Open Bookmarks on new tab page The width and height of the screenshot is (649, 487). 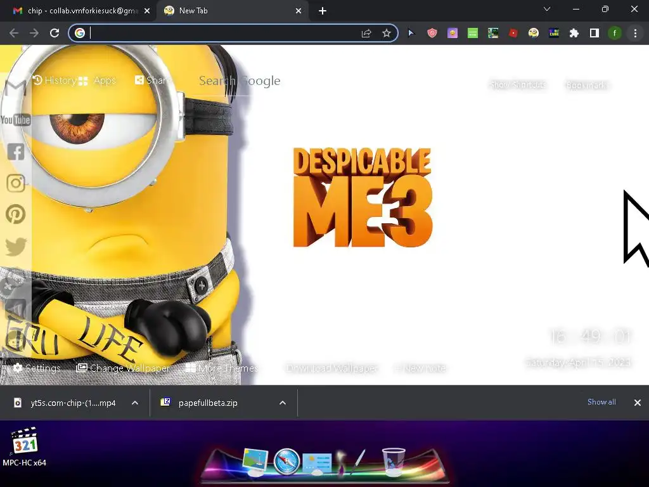[x=586, y=85]
